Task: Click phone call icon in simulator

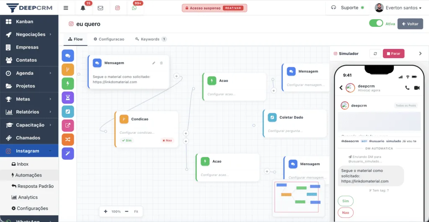Action: pyautogui.click(x=407, y=88)
